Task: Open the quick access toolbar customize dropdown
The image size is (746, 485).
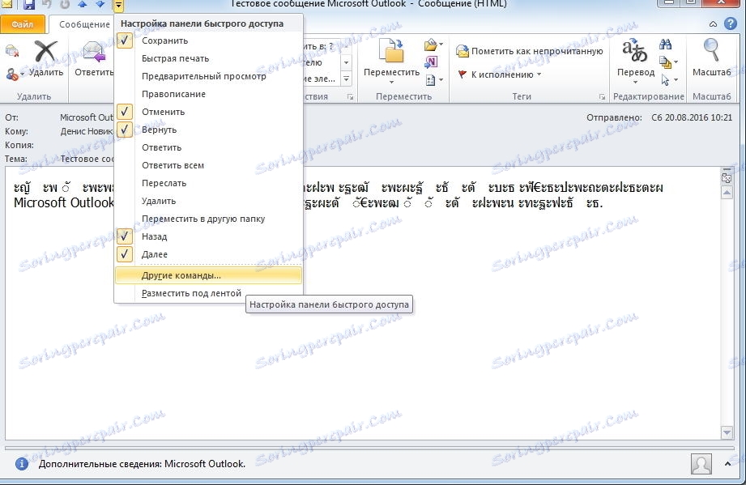Action: pyautogui.click(x=118, y=6)
